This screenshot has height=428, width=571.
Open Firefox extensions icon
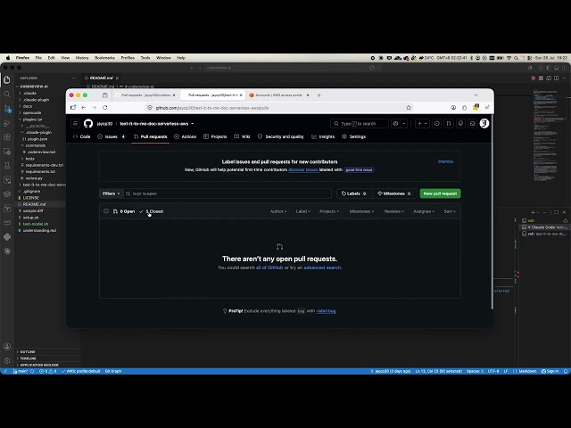pos(464,108)
